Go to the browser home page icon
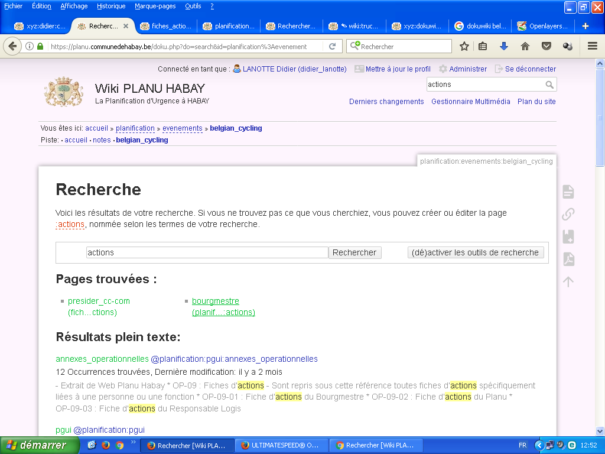 (x=525, y=46)
